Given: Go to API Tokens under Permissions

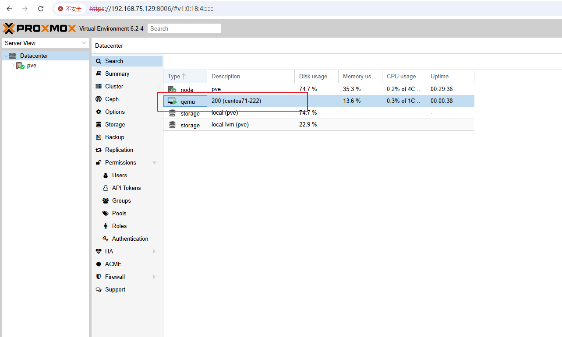Looking at the screenshot, I should click(126, 188).
